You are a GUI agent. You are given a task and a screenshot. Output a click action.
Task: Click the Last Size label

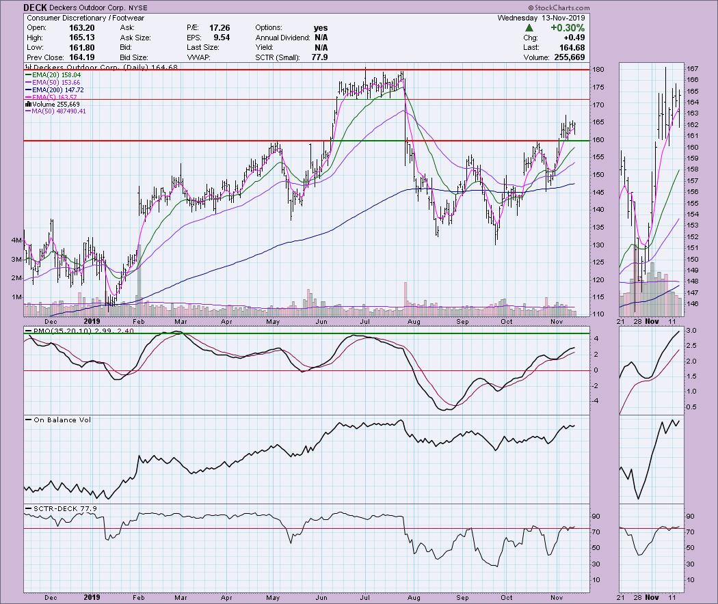(x=203, y=48)
